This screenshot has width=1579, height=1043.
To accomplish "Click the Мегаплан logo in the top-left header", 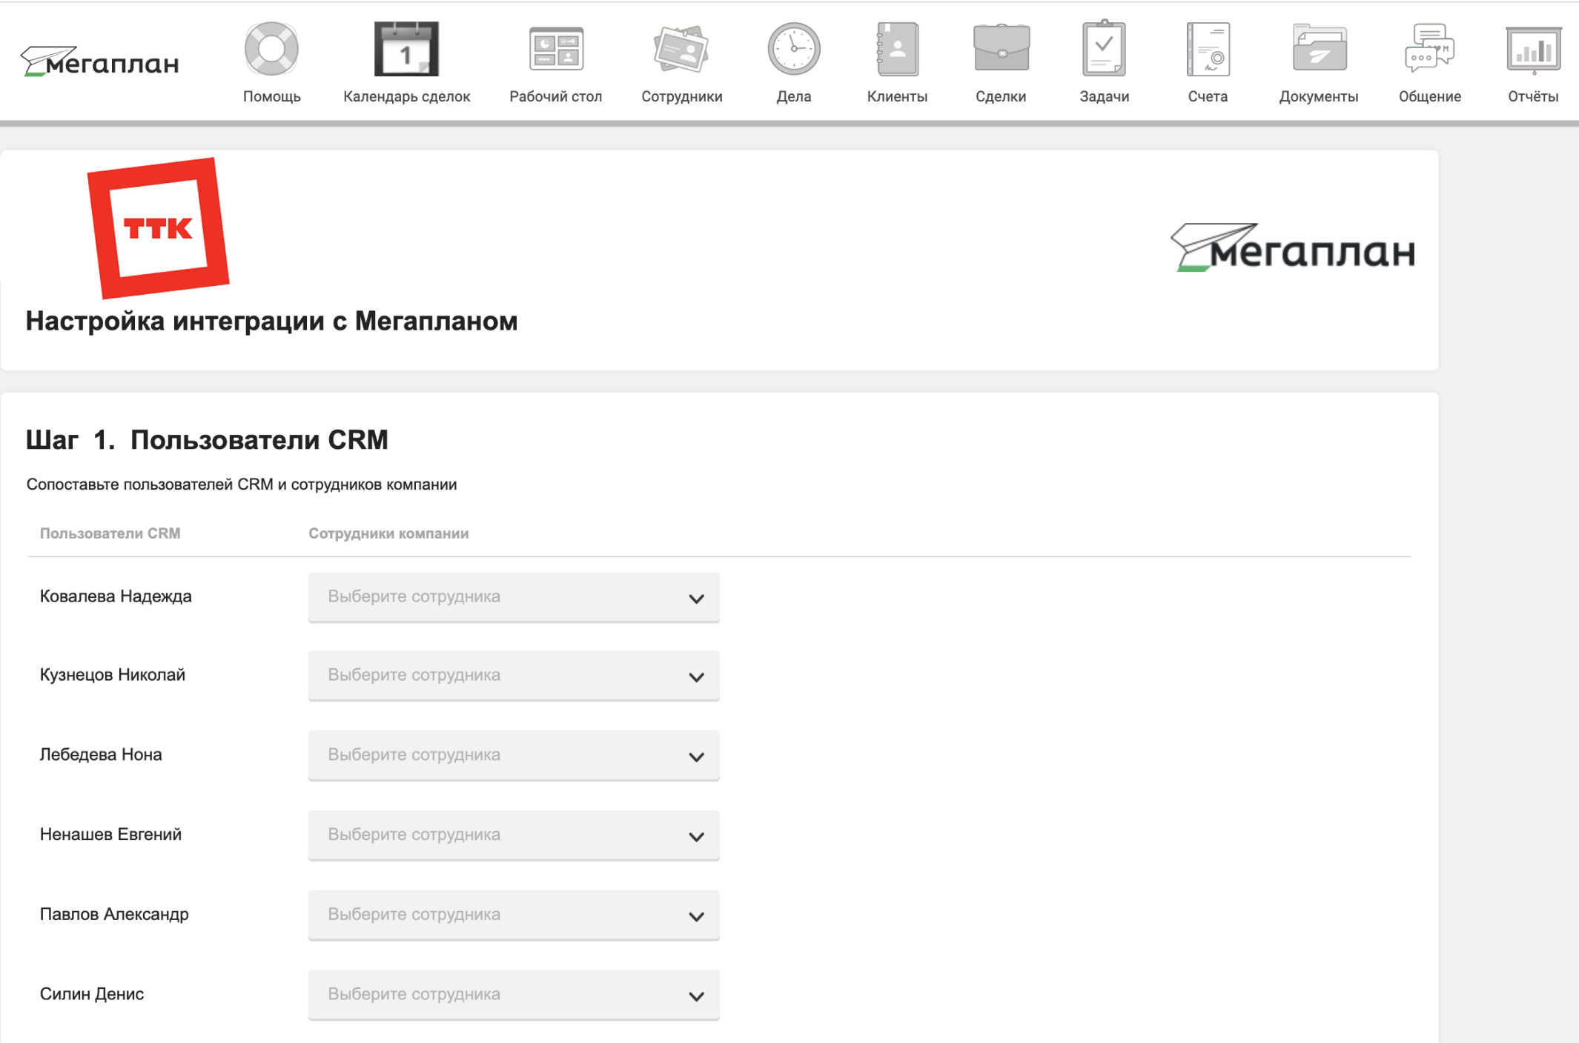I will [x=101, y=62].
